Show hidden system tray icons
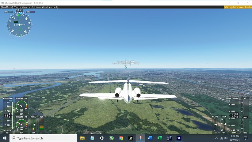The image size is (252, 142). point(217,138)
